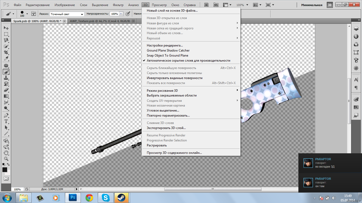Click the horizontal canvas scrollbar
This screenshot has height=203, width=362.
[213, 189]
